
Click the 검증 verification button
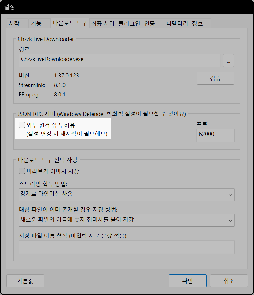(215, 78)
